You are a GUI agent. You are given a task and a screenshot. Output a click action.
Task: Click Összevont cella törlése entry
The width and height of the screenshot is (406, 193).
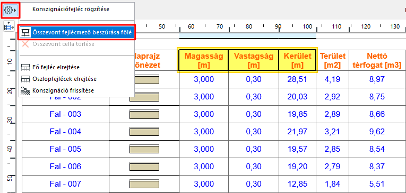[64, 44]
